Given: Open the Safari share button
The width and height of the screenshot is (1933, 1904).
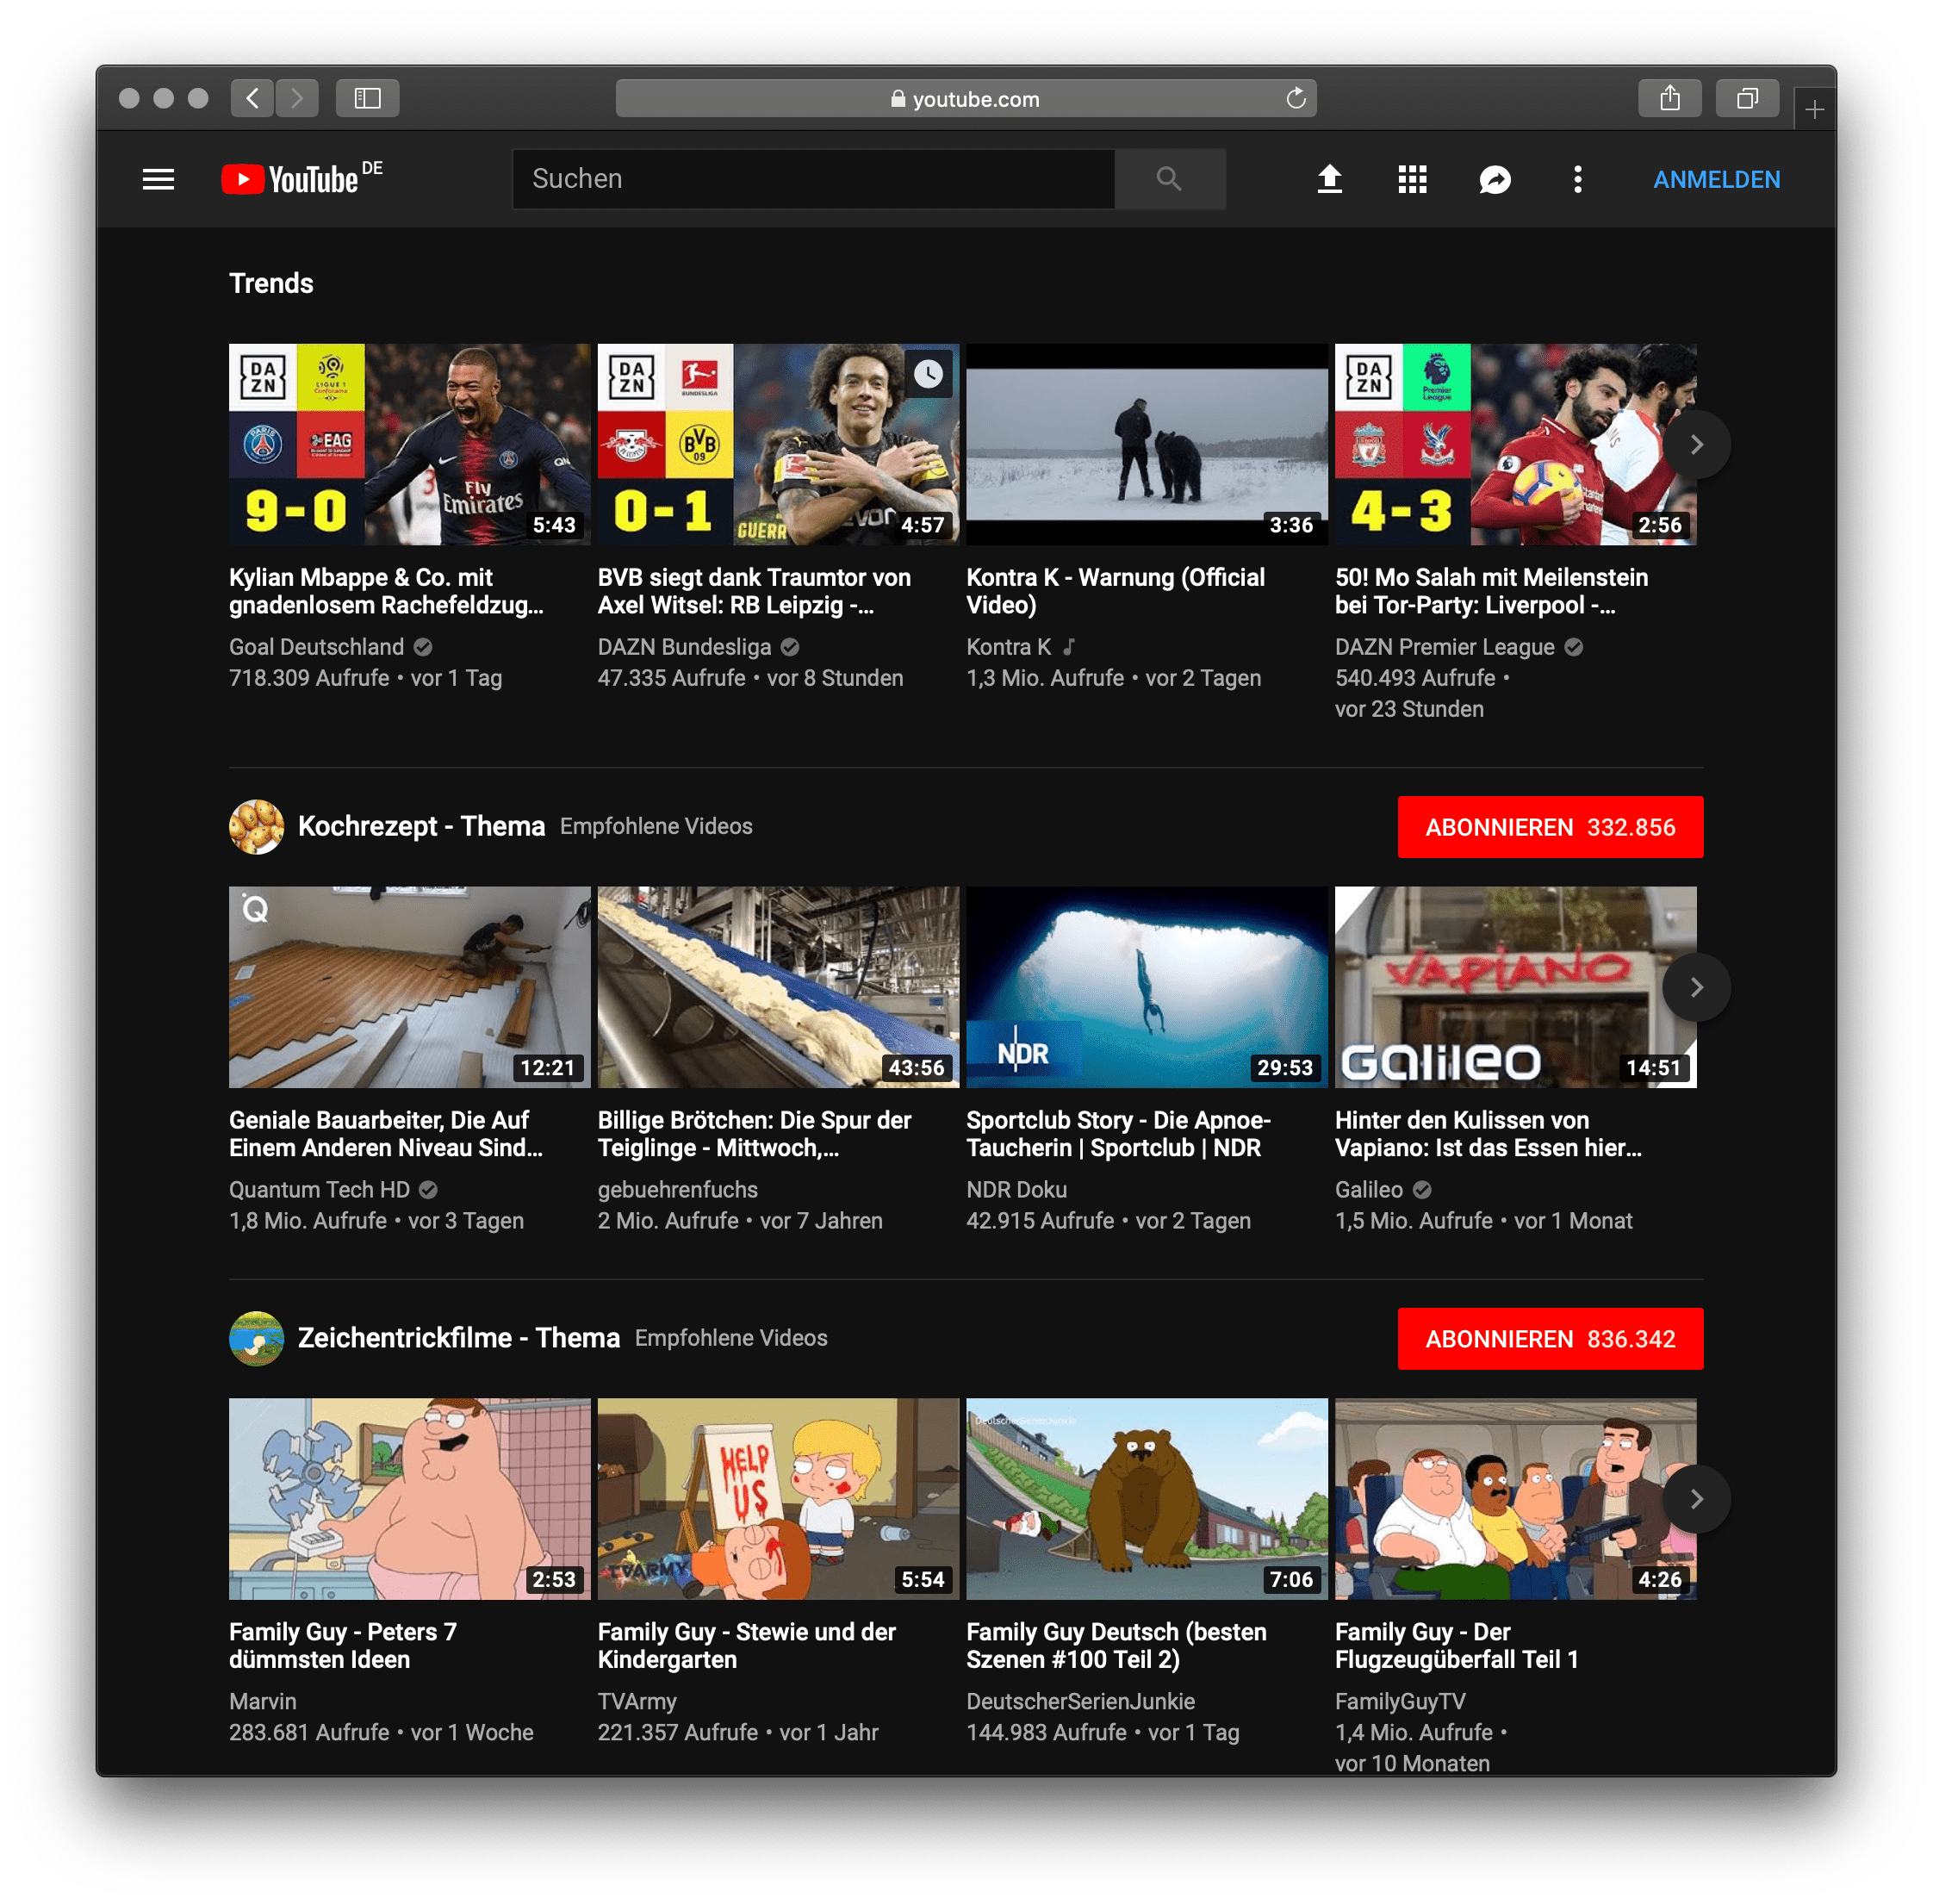Looking at the screenshot, I should (1669, 98).
